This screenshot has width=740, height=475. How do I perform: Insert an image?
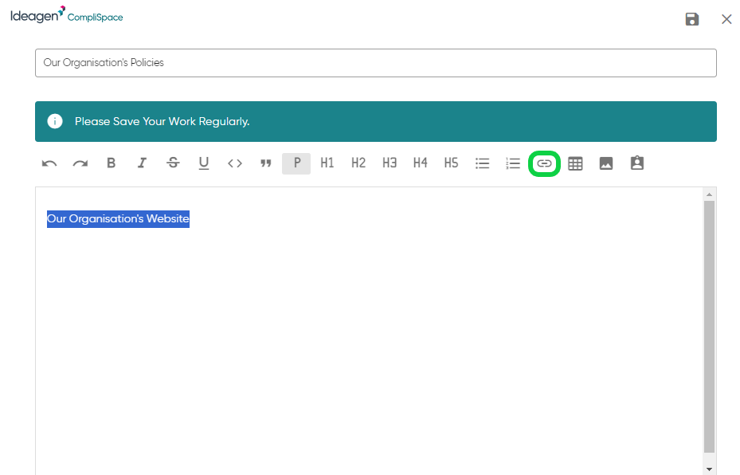(x=606, y=163)
